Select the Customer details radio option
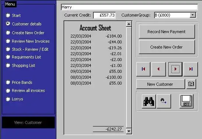202x139 pixels. click(x=24, y=24)
